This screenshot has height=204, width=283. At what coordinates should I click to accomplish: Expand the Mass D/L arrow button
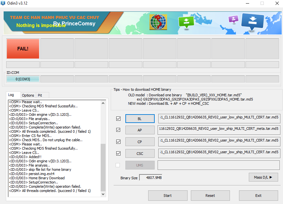point(263,177)
